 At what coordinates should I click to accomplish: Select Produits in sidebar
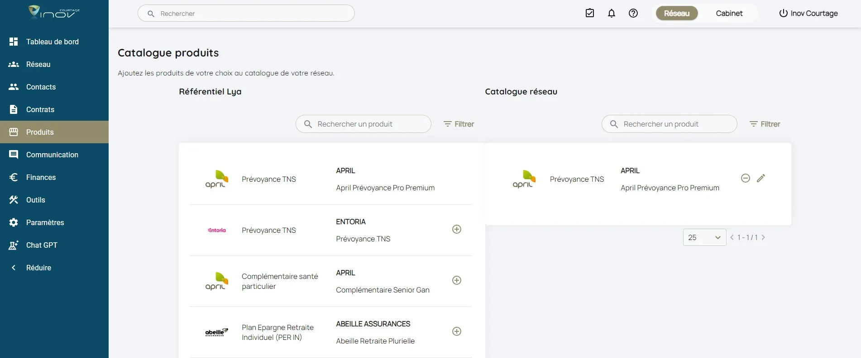coord(54,132)
